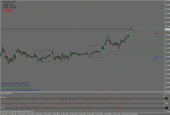
Task: Select the orange current-price marker dot
Action: (134, 29)
